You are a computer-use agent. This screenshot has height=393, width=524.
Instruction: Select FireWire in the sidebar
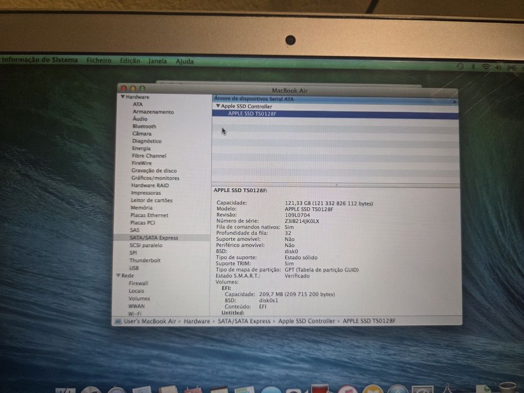(x=142, y=163)
